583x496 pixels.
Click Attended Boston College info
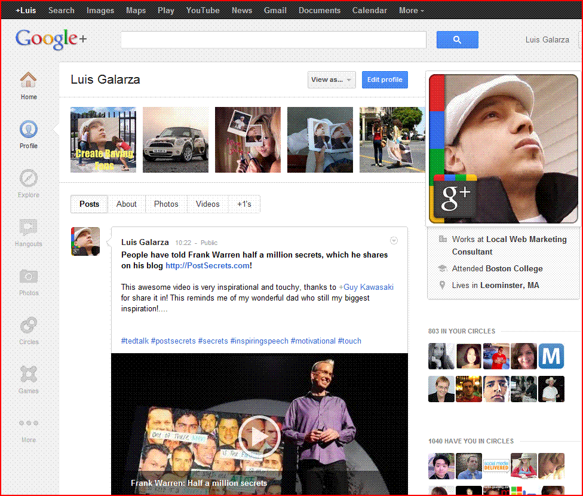click(497, 269)
